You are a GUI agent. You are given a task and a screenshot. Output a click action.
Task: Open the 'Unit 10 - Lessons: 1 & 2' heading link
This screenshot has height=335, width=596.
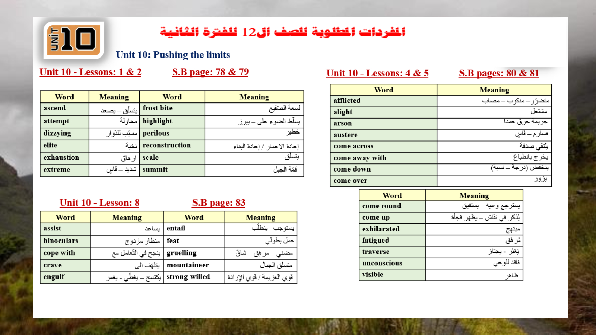(90, 72)
